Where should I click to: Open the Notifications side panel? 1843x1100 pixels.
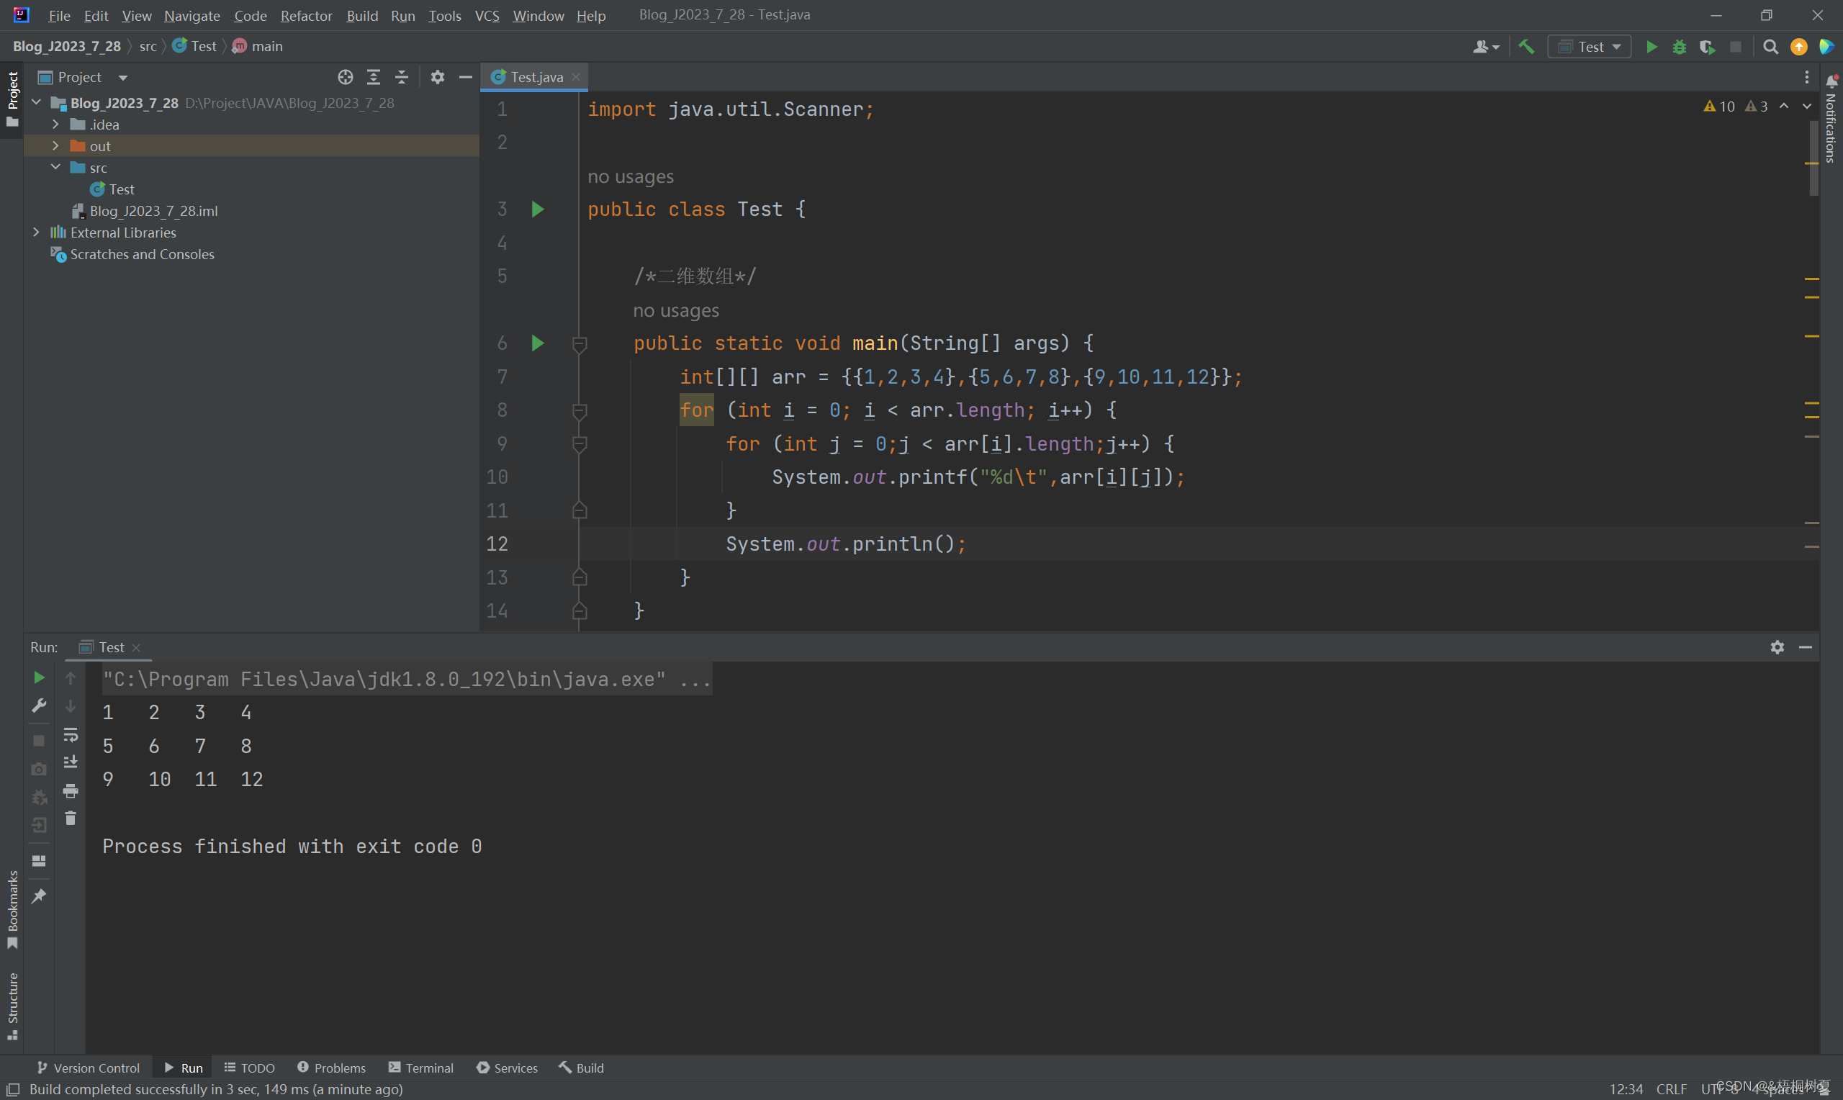pos(1831,119)
